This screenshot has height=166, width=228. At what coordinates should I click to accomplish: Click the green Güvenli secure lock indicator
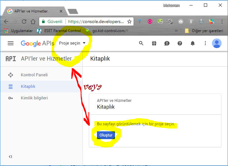[52, 21]
